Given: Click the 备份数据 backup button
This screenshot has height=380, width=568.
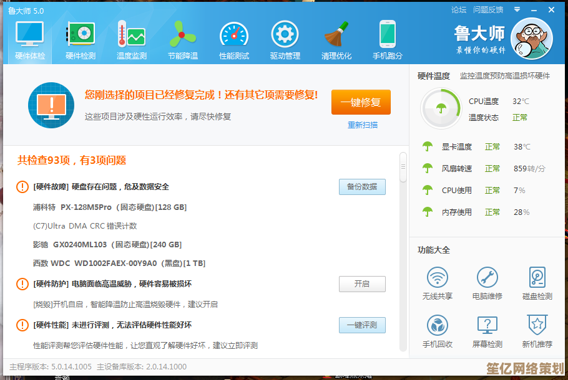Looking at the screenshot, I should tap(362, 187).
